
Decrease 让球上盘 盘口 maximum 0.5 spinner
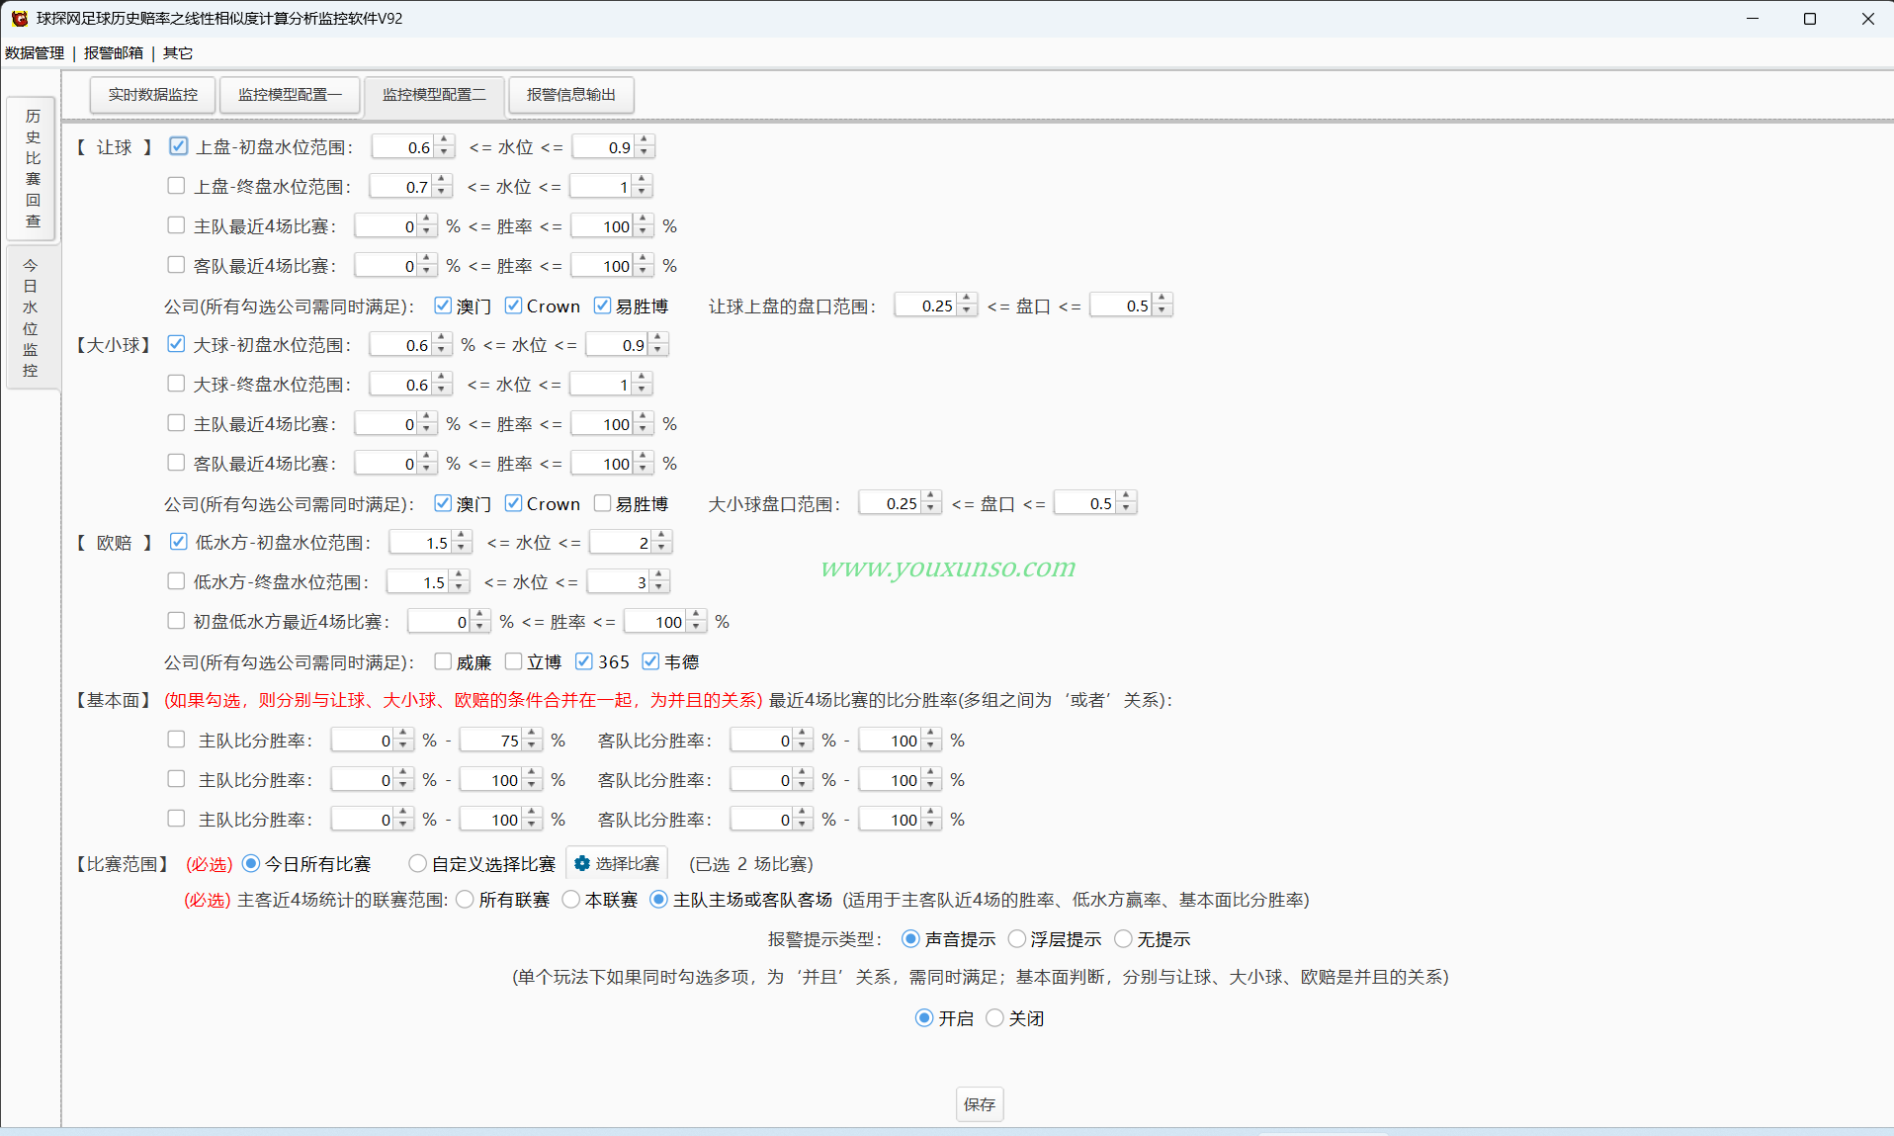(x=1162, y=310)
